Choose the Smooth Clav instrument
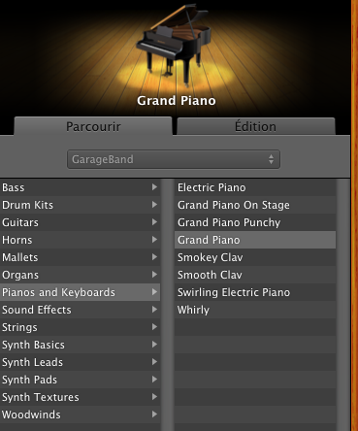Screen dimensions: 358x431 pyautogui.click(x=255, y=275)
